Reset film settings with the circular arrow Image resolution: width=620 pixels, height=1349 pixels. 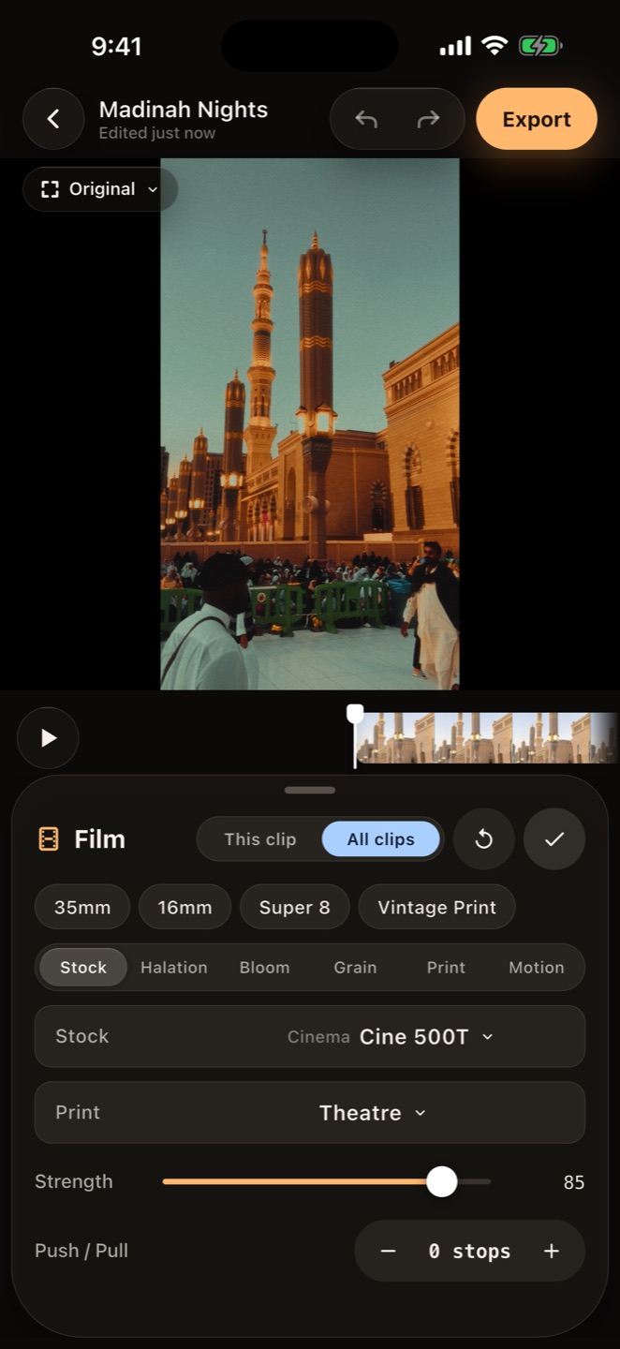click(484, 839)
